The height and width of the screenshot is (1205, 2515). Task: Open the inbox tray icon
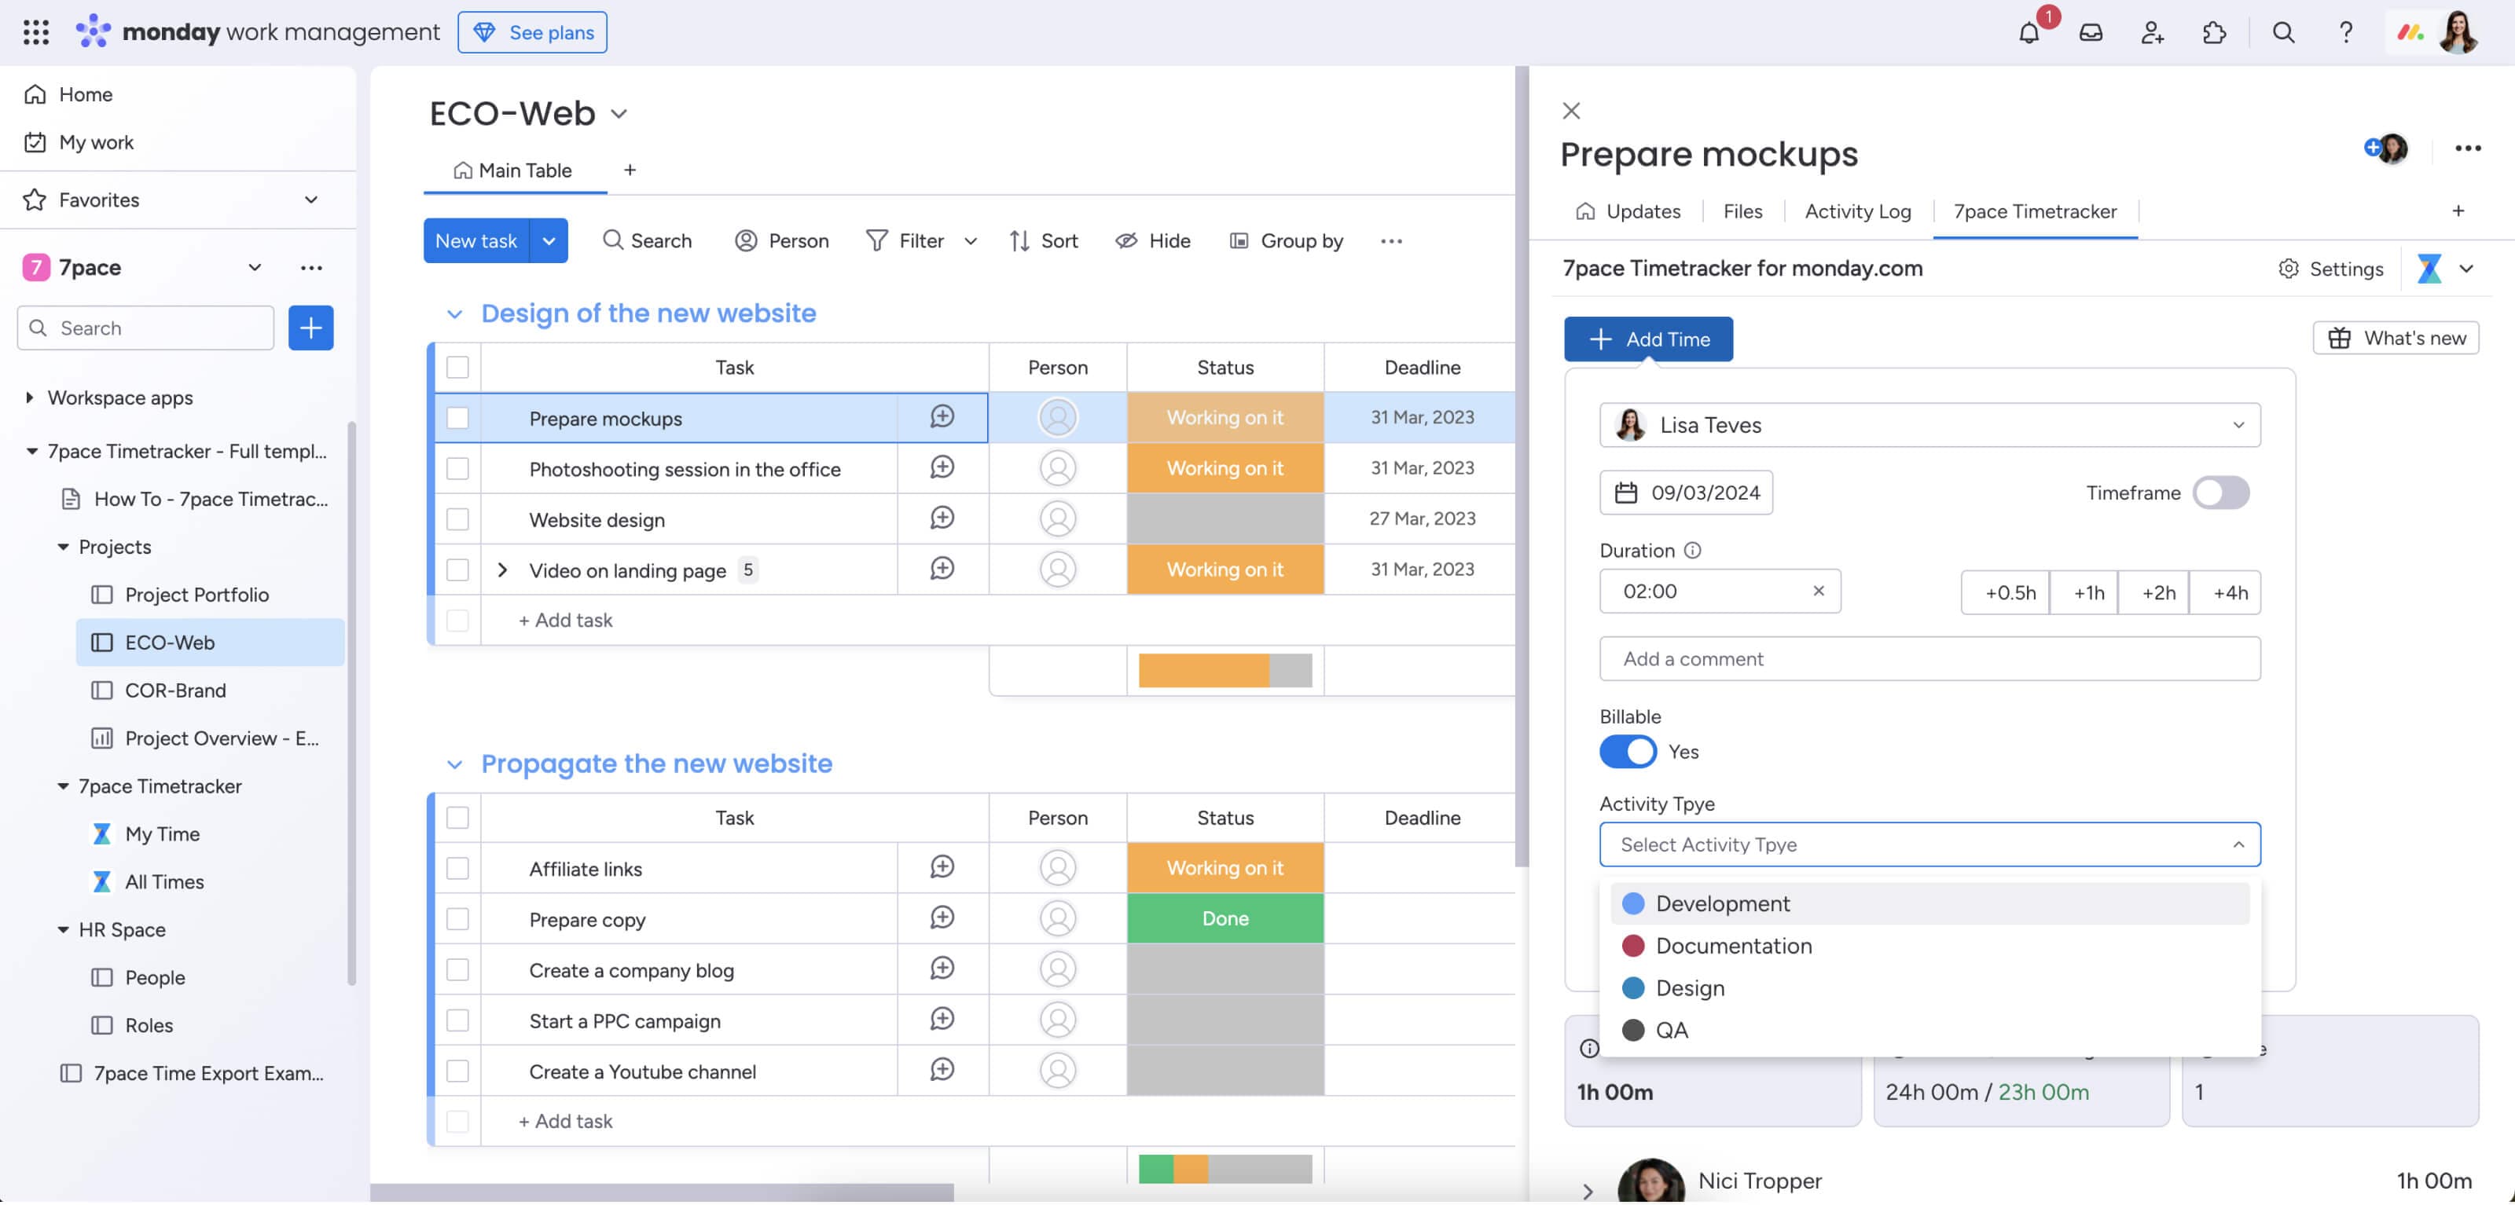point(2091,32)
